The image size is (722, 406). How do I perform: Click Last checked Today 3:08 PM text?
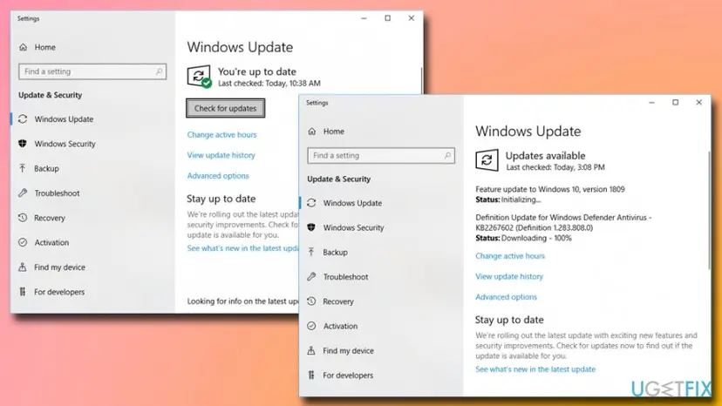[x=555, y=167]
